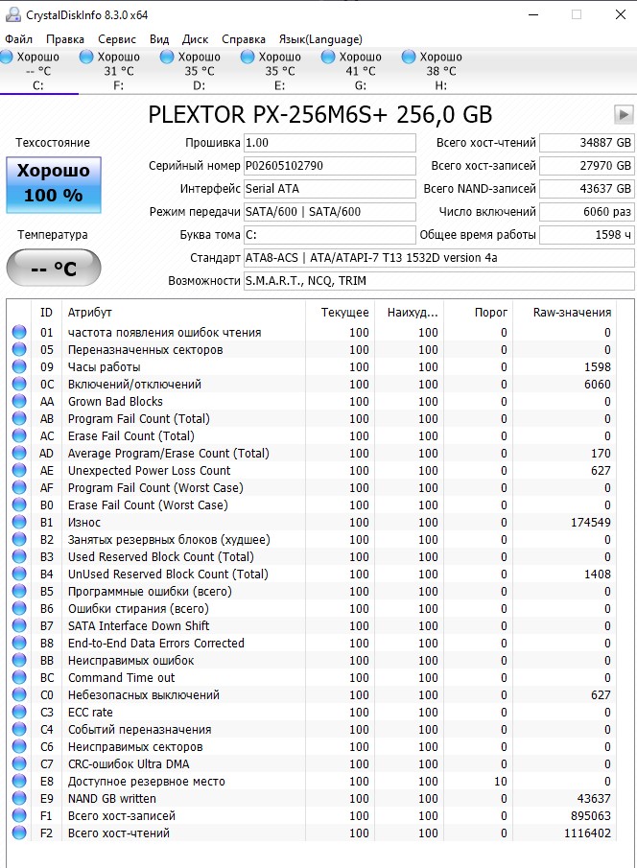Click status icon of Command Time out row
The image size is (637, 868).
coord(19,677)
